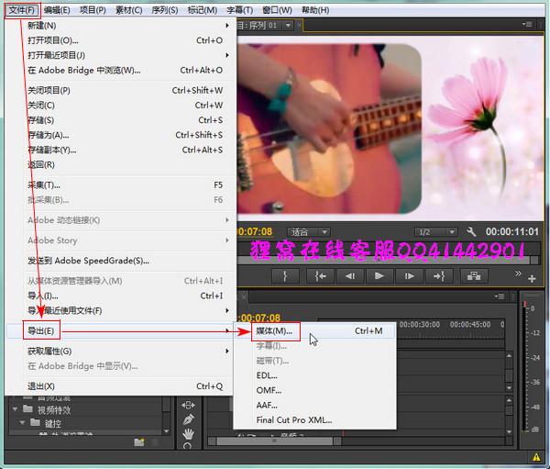The height and width of the screenshot is (469, 550).
Task: Open the 帮助(H) menu
Action: pos(315,10)
